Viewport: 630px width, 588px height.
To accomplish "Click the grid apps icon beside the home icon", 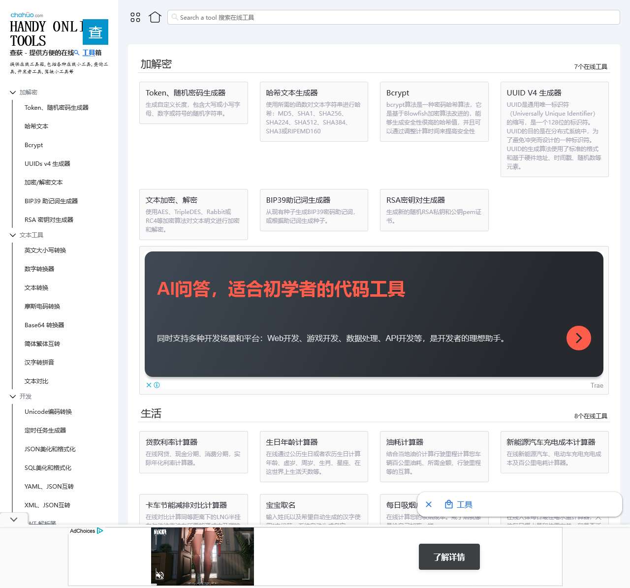I will pos(135,17).
